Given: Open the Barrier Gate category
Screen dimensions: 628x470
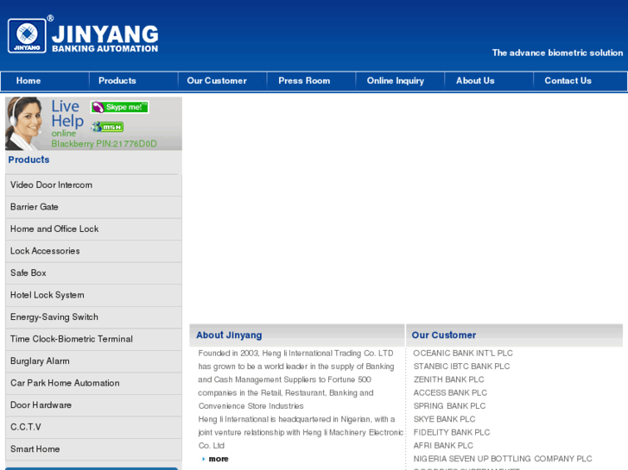Looking at the screenshot, I should coord(93,207).
